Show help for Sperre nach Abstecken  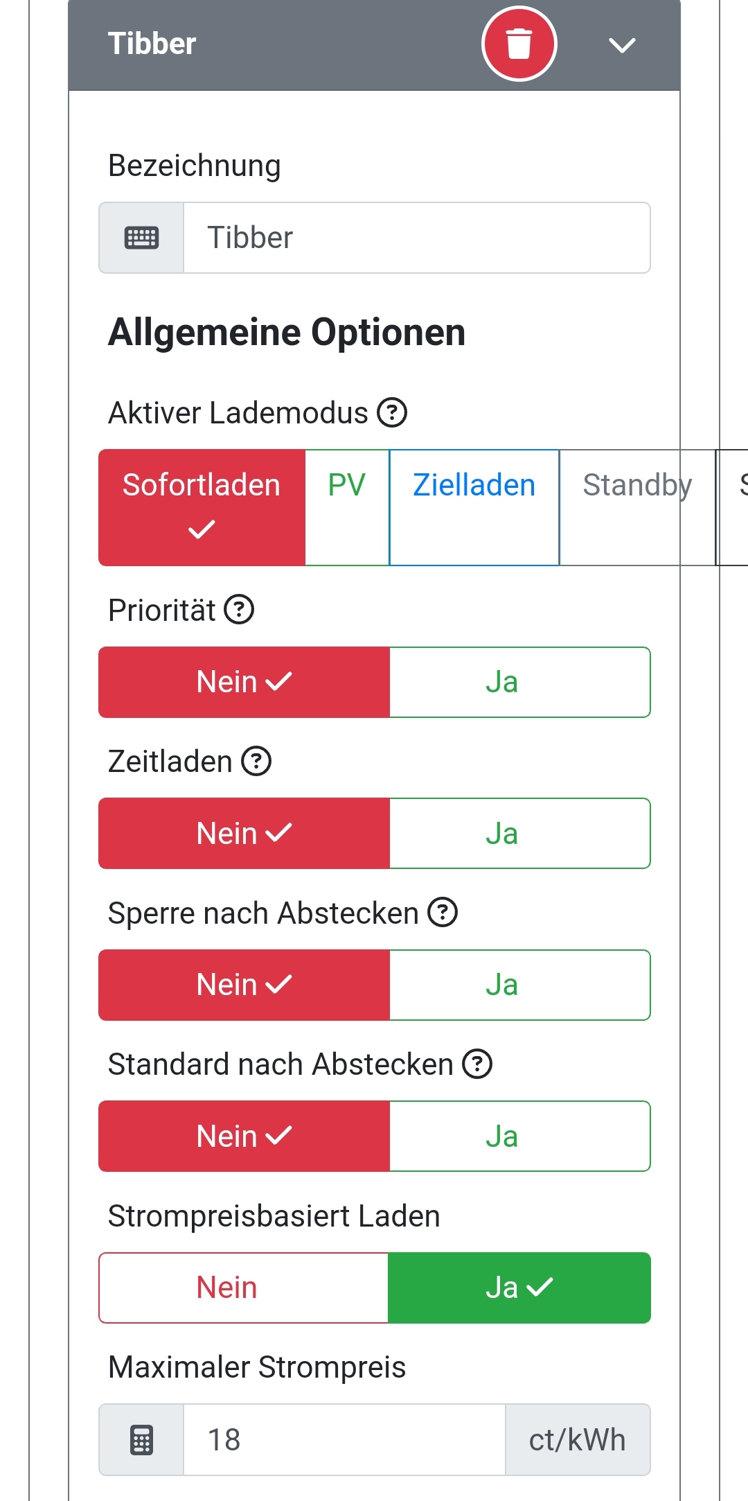[443, 912]
